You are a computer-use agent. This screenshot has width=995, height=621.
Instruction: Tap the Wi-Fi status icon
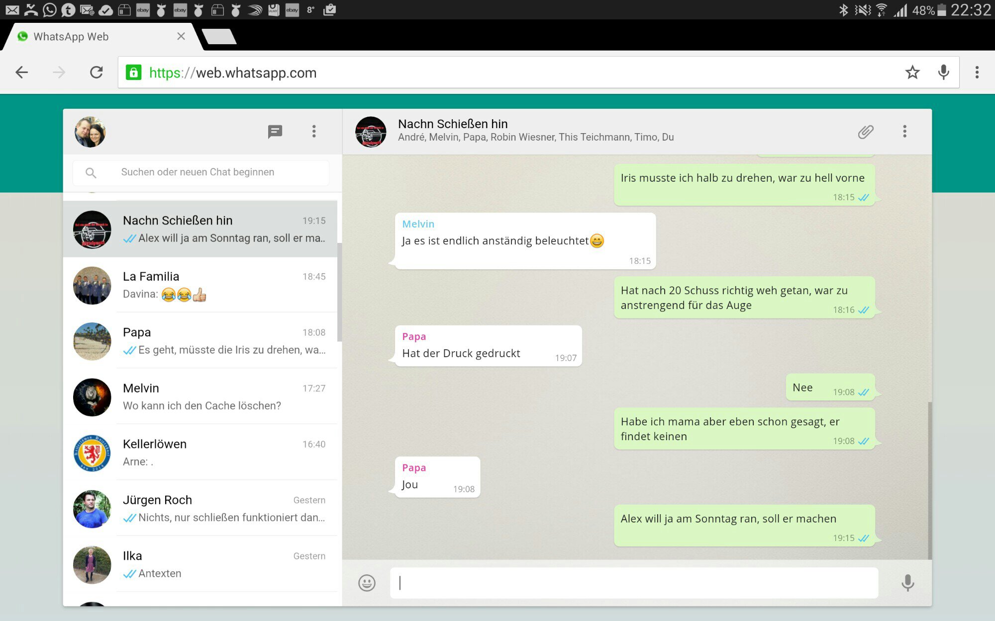[x=882, y=10]
